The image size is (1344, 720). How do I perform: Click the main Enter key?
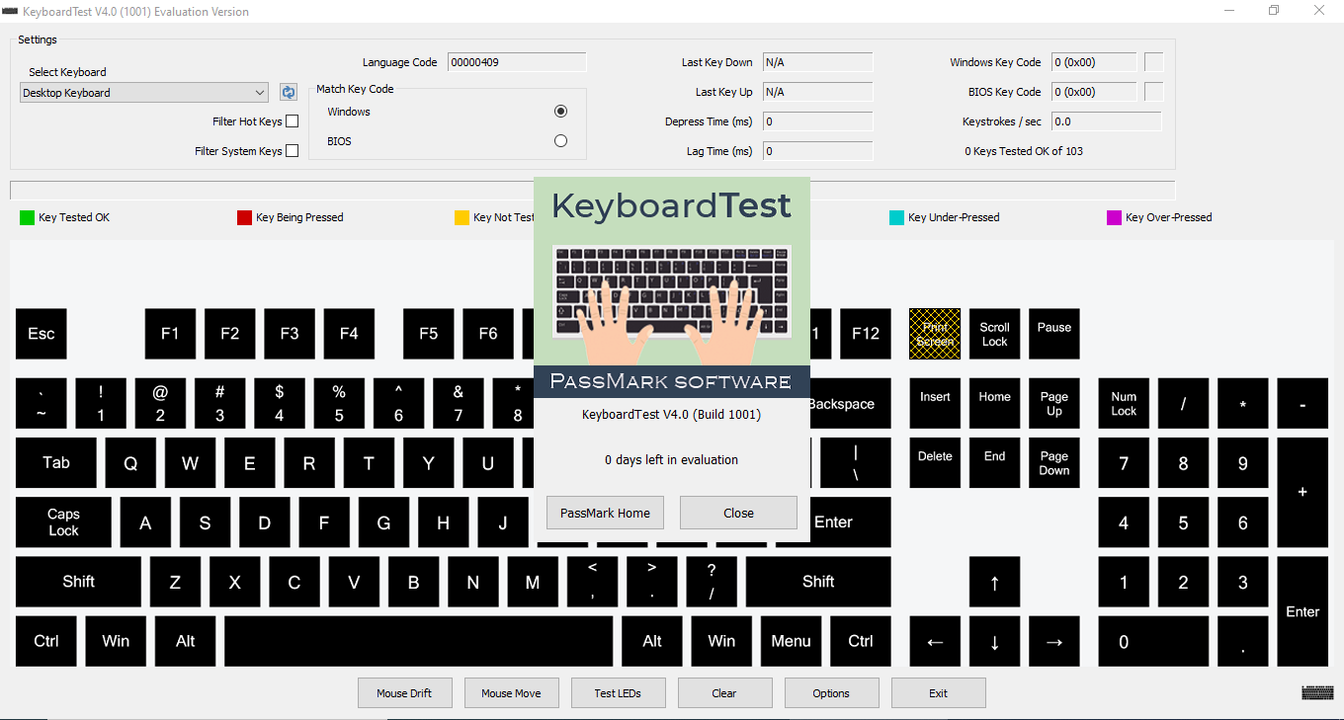point(850,521)
